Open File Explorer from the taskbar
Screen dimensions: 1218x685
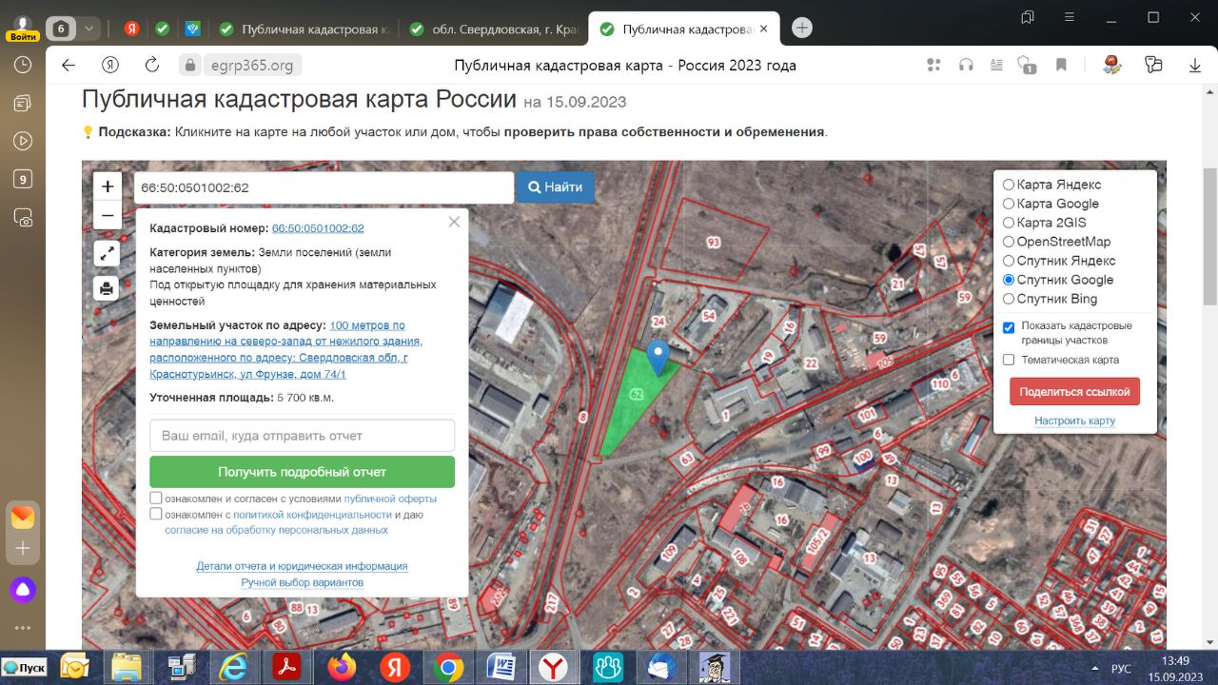[128, 667]
